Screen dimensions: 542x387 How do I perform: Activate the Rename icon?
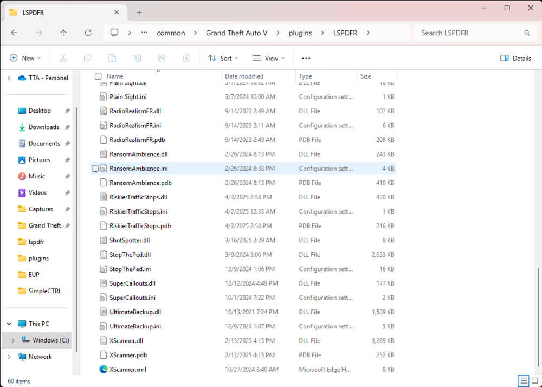click(x=137, y=58)
